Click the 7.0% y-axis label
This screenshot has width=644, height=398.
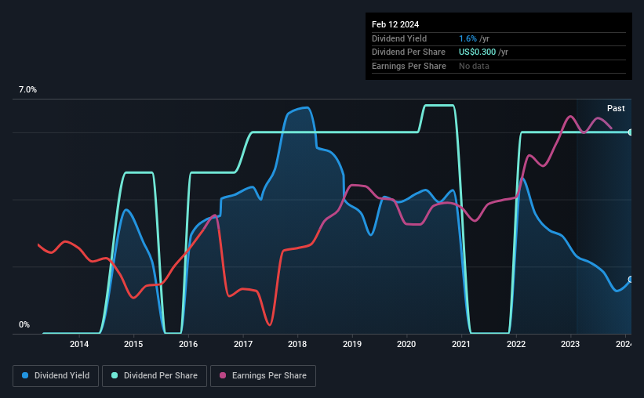pos(27,89)
